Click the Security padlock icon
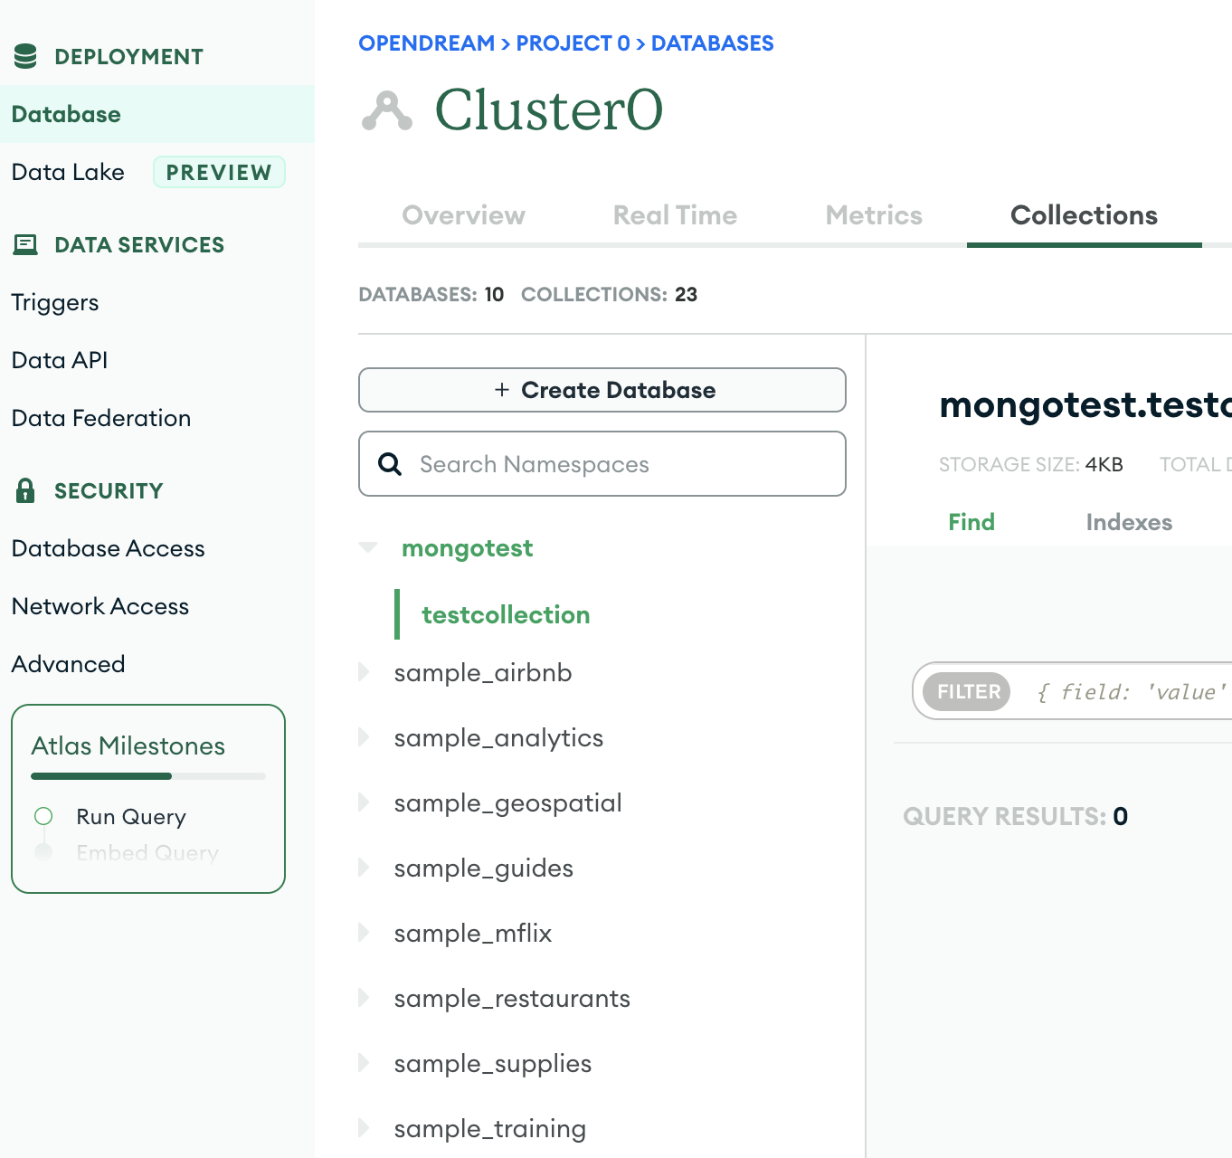The width and height of the screenshot is (1232, 1158). (x=25, y=490)
